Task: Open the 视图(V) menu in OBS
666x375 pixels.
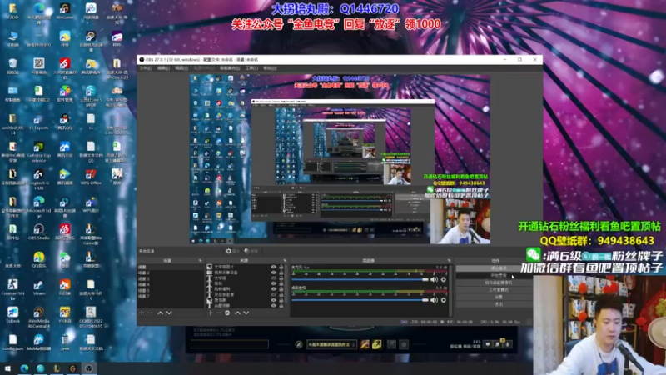Action: pos(181,68)
